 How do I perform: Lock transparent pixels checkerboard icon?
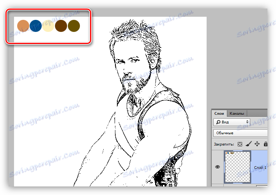(x=240, y=144)
